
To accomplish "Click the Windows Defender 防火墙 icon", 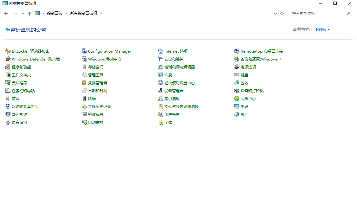I will [8, 59].
